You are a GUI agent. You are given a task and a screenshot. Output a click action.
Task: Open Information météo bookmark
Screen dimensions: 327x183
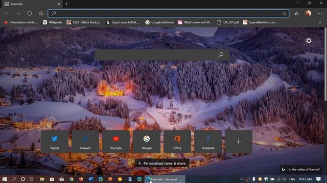[20, 22]
